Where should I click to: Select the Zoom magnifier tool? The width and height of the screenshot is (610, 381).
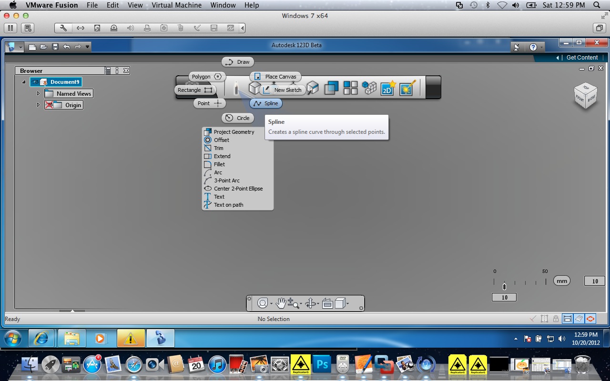click(293, 303)
